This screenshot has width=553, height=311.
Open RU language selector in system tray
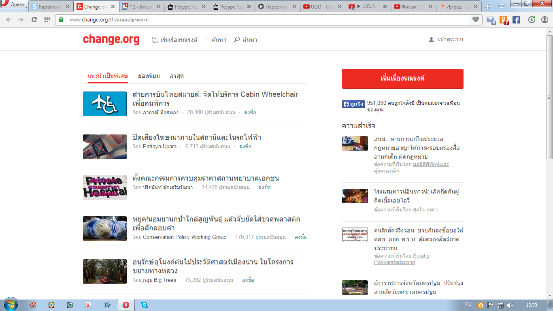(x=468, y=304)
